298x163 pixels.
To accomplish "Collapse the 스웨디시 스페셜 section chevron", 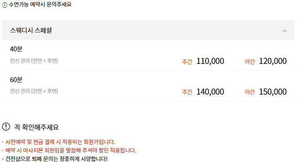I will click(285, 31).
